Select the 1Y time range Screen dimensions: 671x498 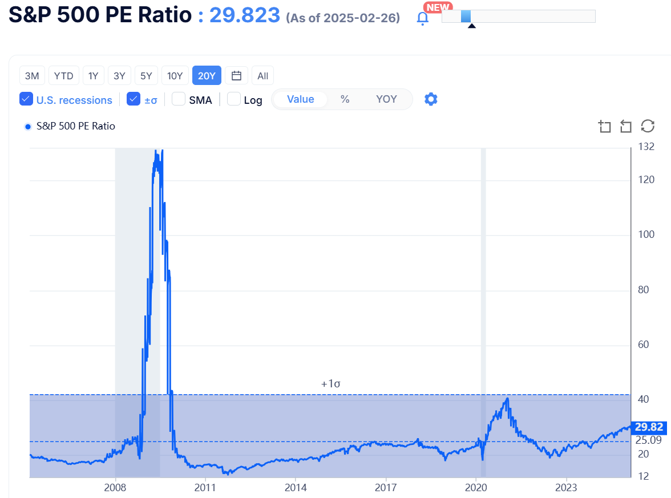(94, 76)
